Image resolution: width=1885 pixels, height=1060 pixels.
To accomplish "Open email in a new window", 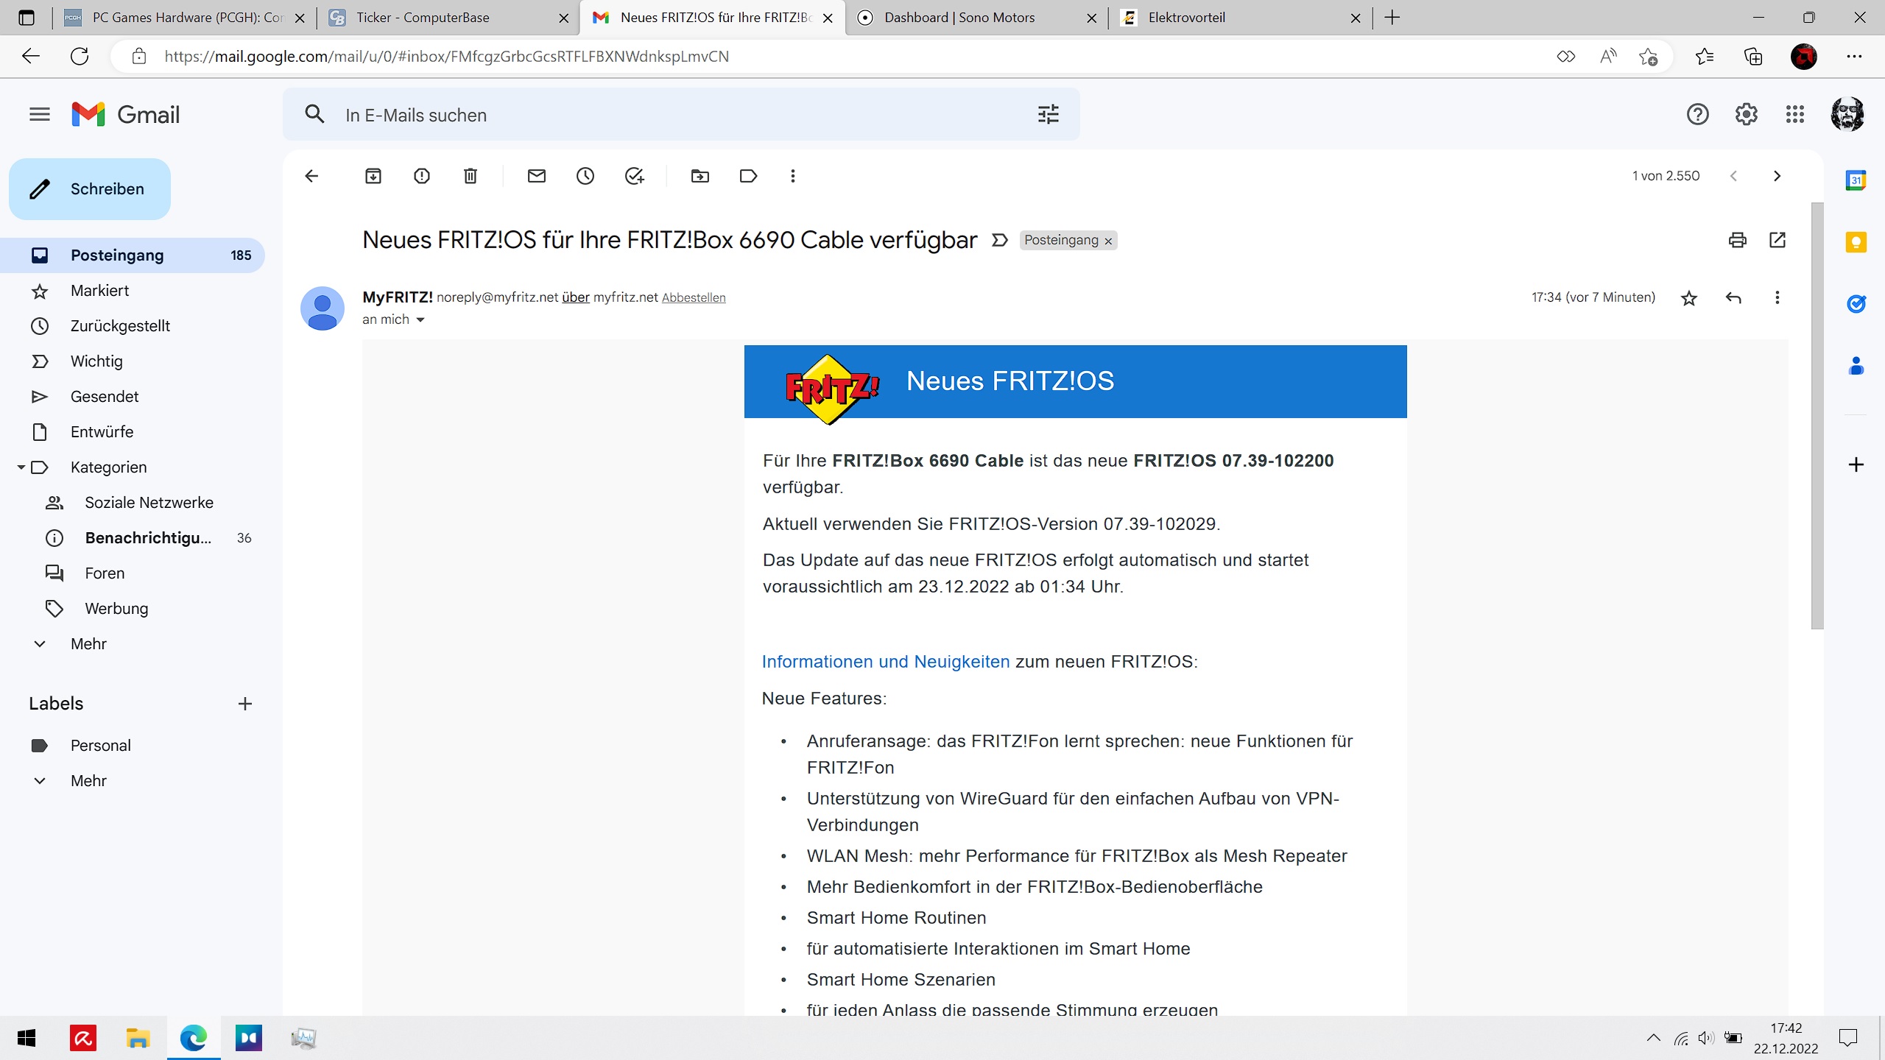I will (1777, 240).
